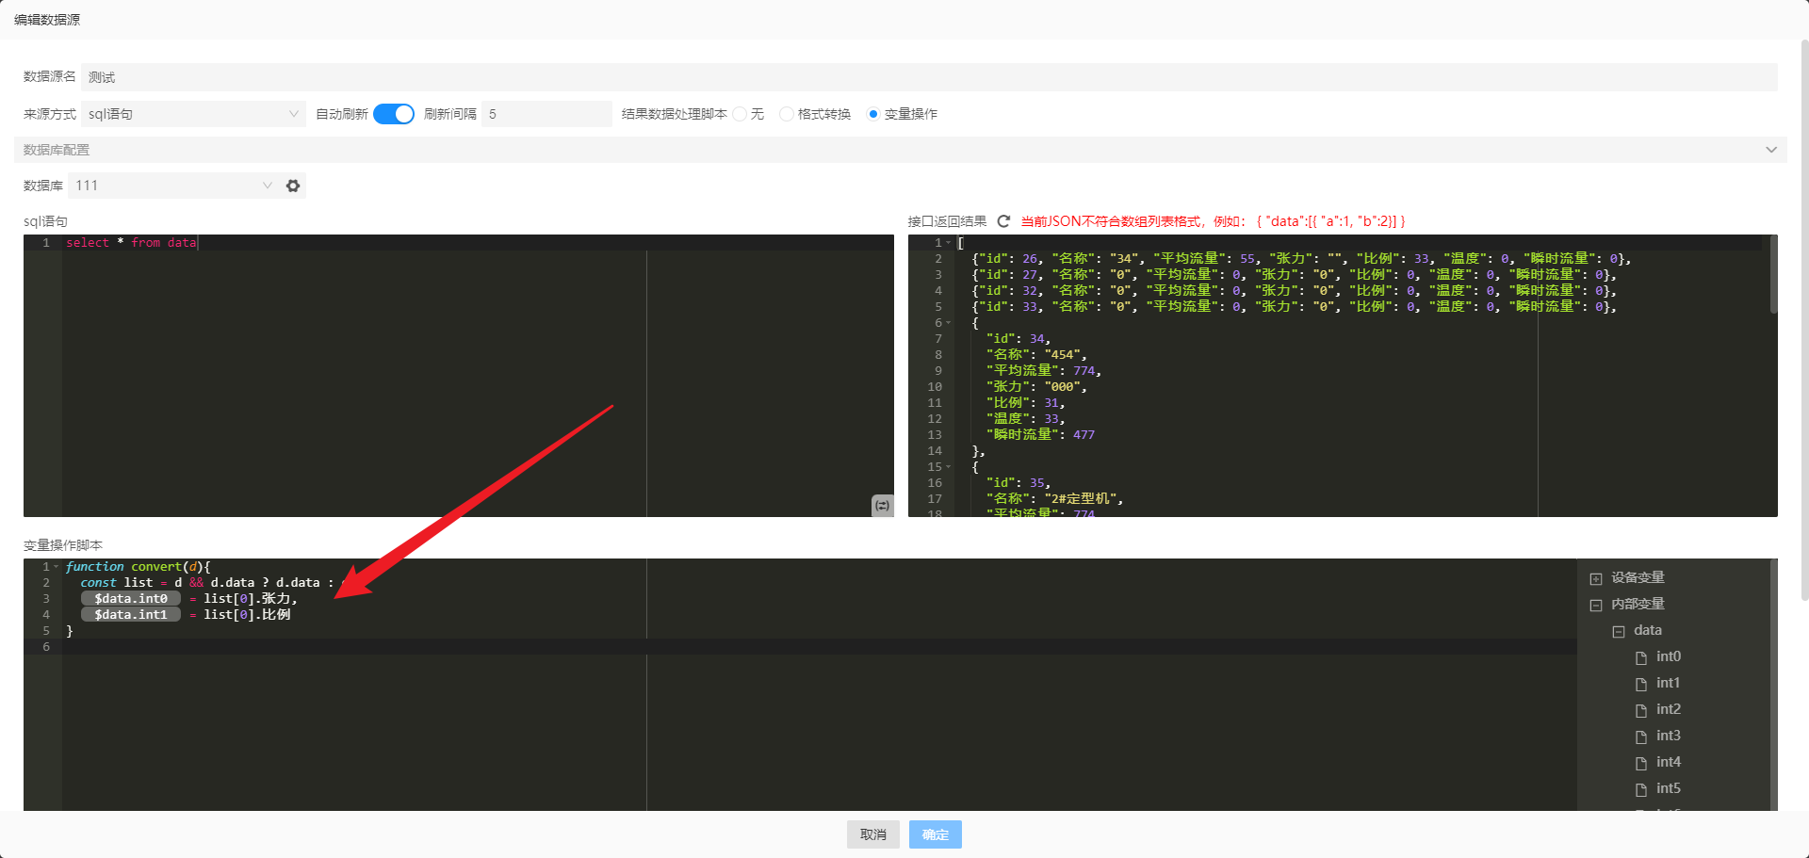Image resolution: width=1809 pixels, height=858 pixels.
Task: Click the data tree label
Action: (1648, 630)
